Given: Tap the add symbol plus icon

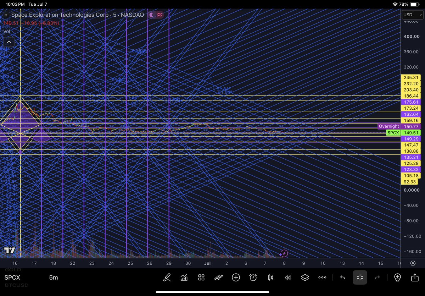Looking at the screenshot, I should click(x=236, y=277).
